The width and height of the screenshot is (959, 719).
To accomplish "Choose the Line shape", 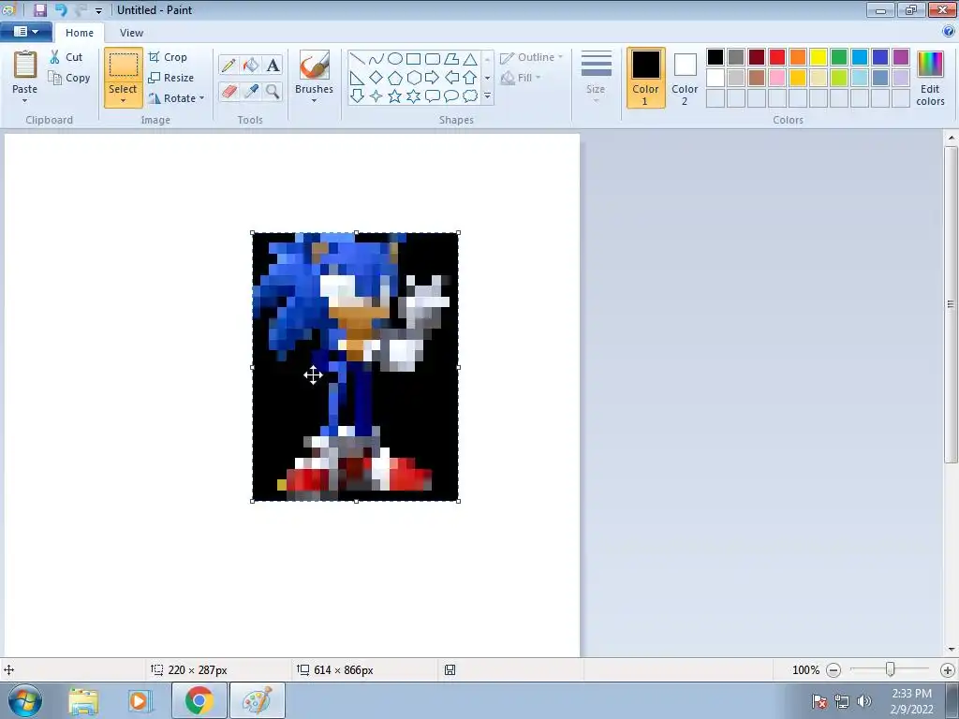I will pyautogui.click(x=357, y=59).
